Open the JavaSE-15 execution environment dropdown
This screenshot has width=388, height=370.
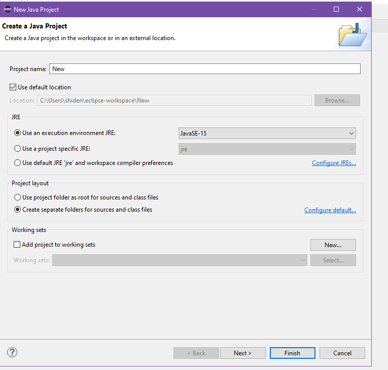click(x=267, y=133)
